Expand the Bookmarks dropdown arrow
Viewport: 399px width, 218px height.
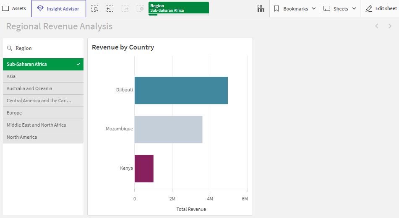click(314, 8)
